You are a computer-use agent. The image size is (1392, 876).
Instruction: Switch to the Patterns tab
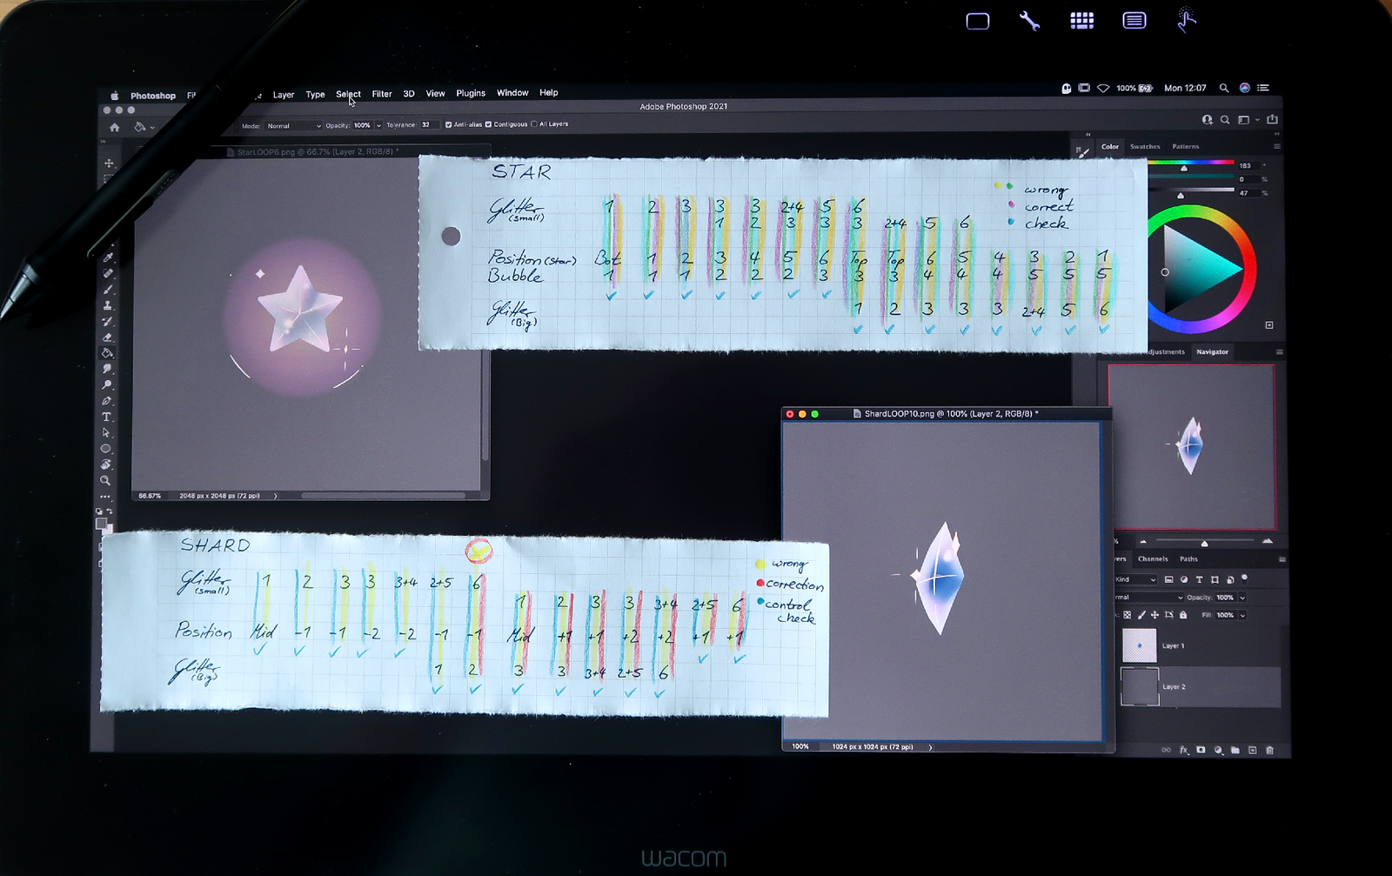coord(1186,146)
